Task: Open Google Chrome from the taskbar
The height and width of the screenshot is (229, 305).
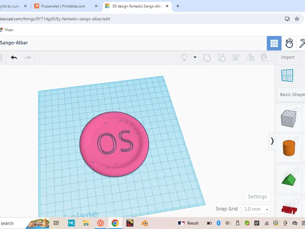Action: click(115, 223)
